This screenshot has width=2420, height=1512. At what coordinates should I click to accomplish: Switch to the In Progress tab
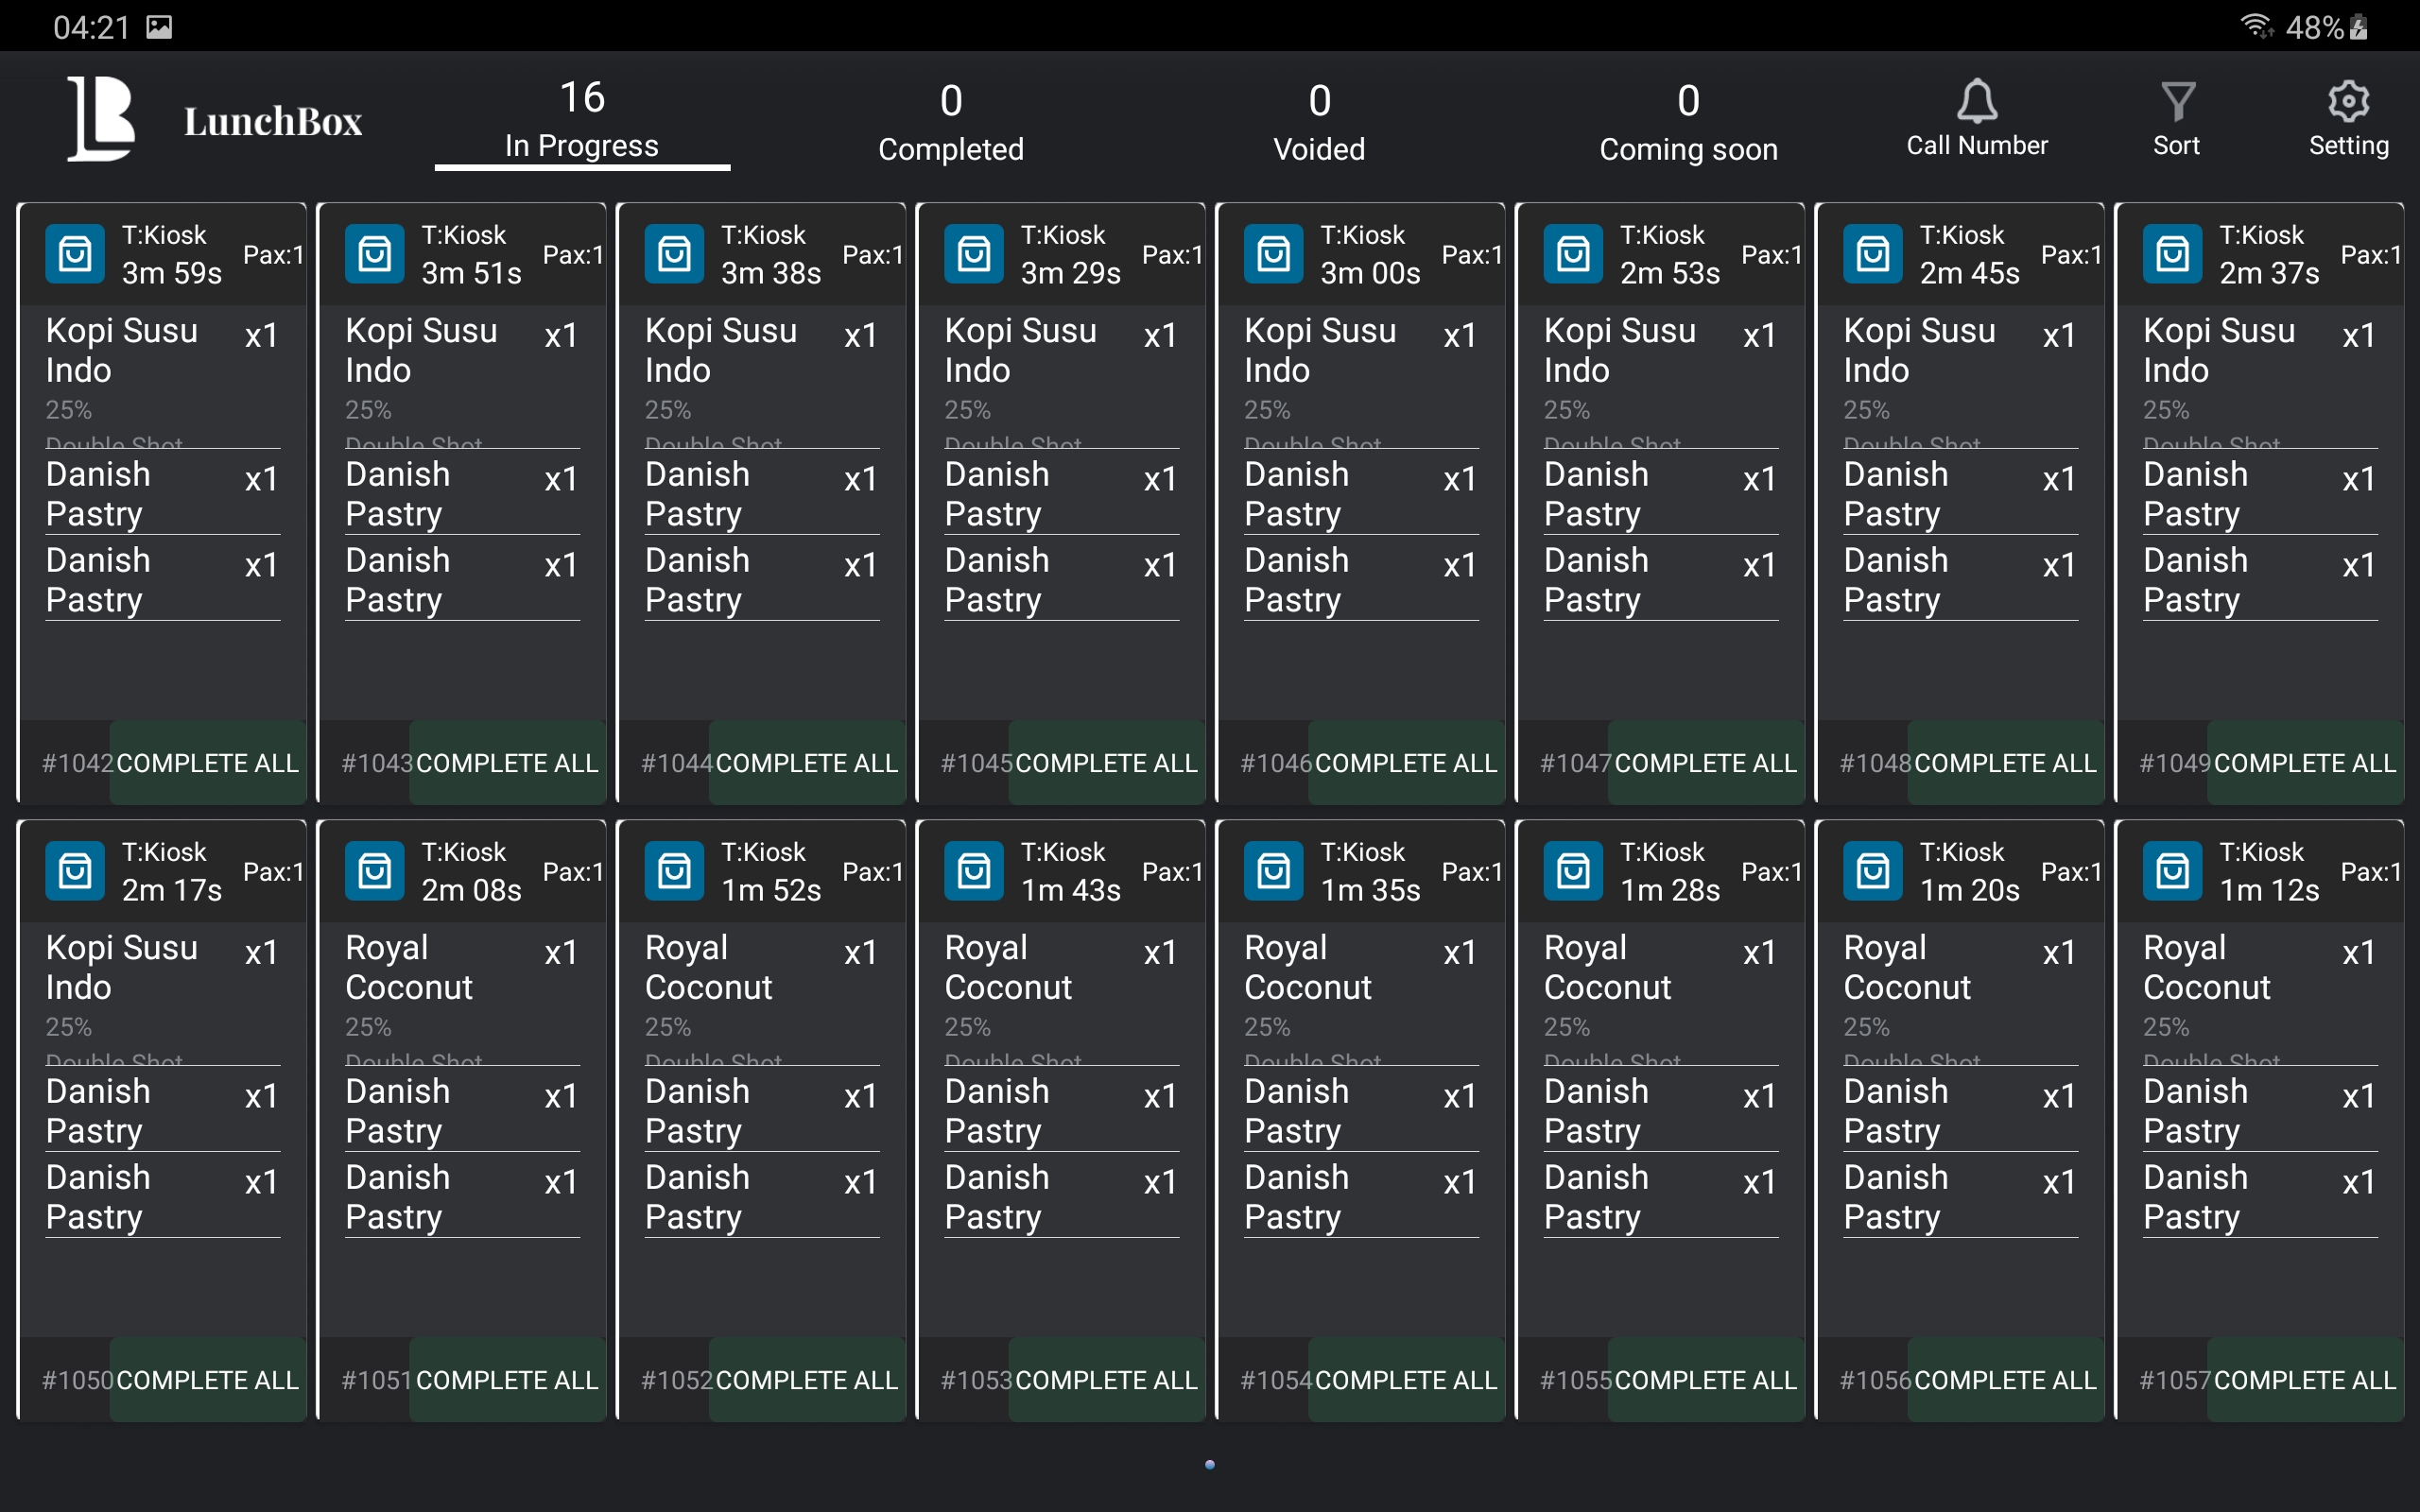pos(582,120)
